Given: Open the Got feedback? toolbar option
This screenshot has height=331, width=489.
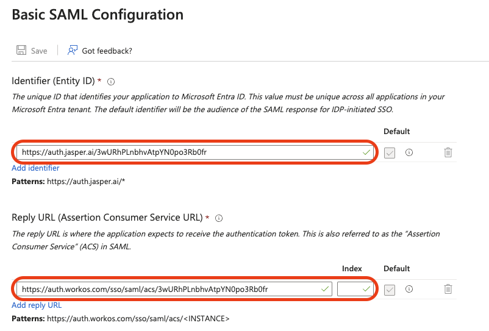Looking at the screenshot, I should coord(107,51).
